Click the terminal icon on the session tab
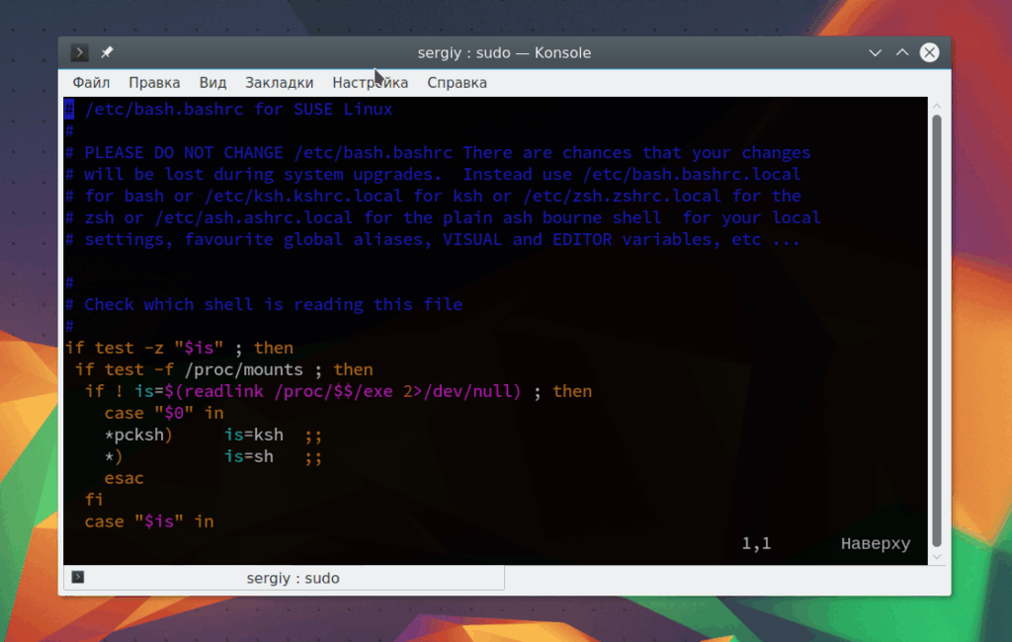 (78, 577)
